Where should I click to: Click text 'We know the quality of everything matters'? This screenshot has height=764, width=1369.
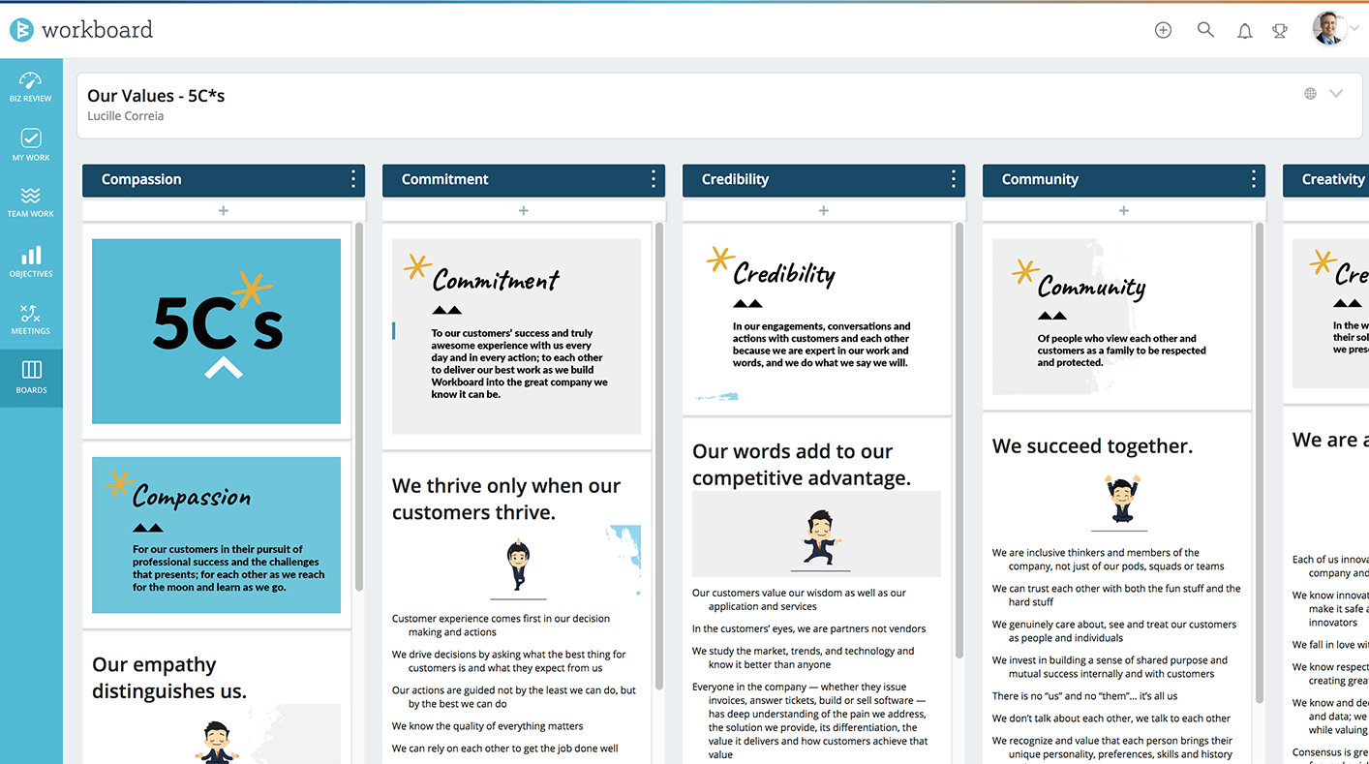[x=488, y=726]
